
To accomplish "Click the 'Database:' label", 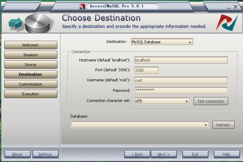I will pyautogui.click(x=79, y=116).
